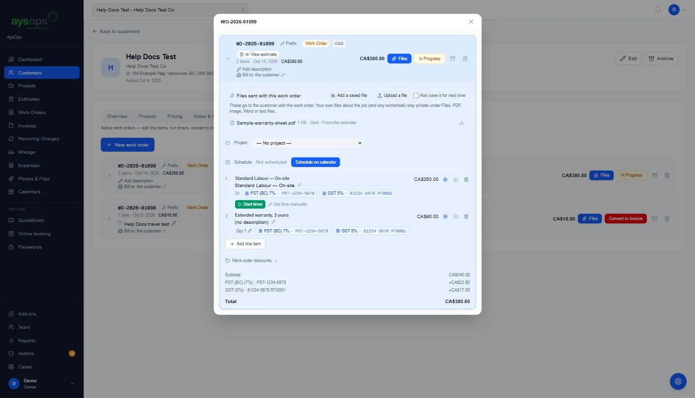Open the No project dropdown

pos(308,143)
